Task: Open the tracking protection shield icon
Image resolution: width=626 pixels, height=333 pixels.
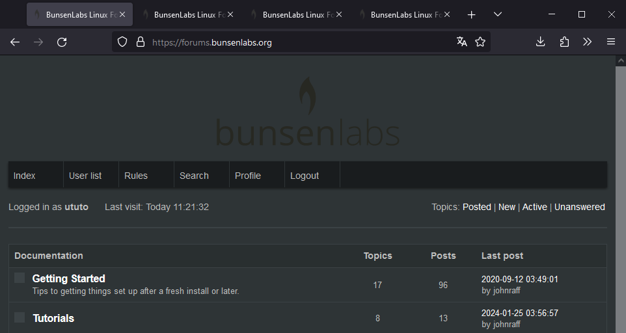Action: (x=122, y=42)
